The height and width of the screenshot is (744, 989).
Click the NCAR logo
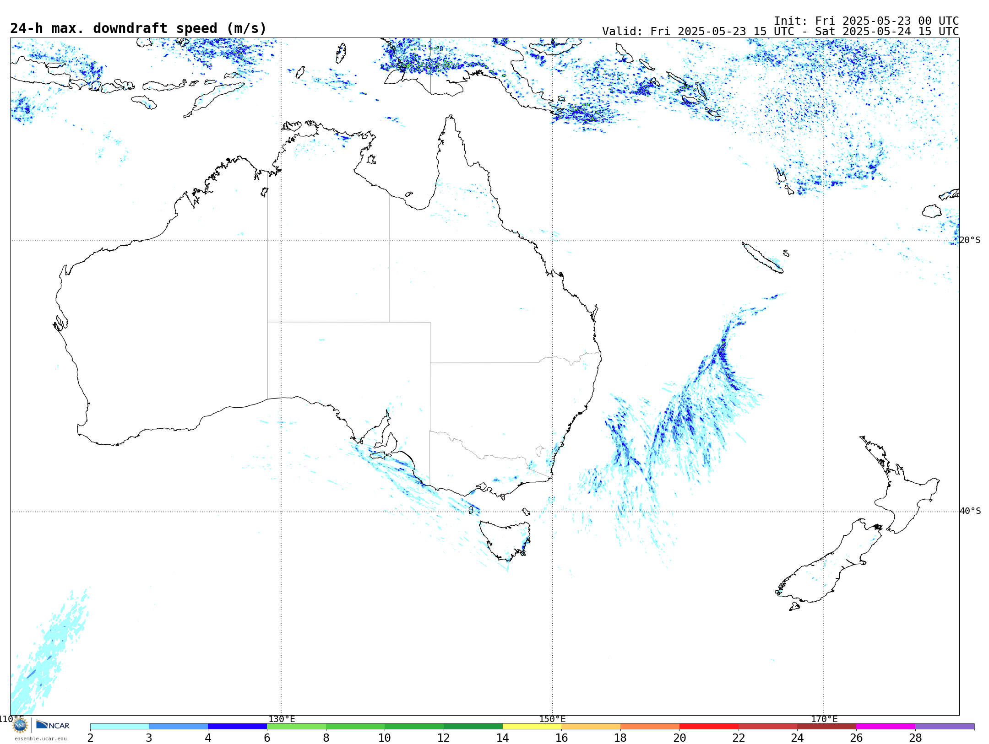click(53, 725)
